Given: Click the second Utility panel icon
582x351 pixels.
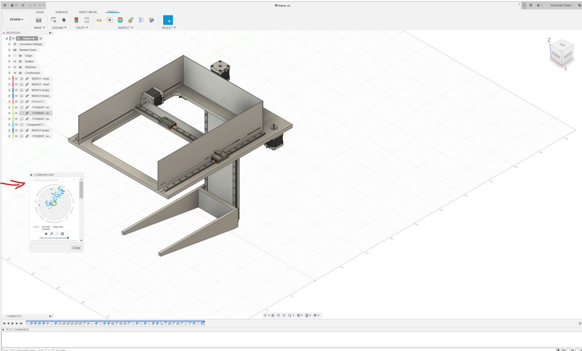Looking at the screenshot, I should point(86,20).
